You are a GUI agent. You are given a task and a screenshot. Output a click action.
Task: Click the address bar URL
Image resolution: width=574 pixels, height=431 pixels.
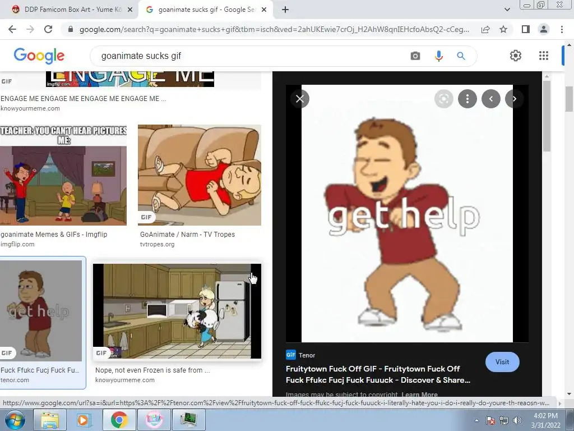[x=274, y=29]
